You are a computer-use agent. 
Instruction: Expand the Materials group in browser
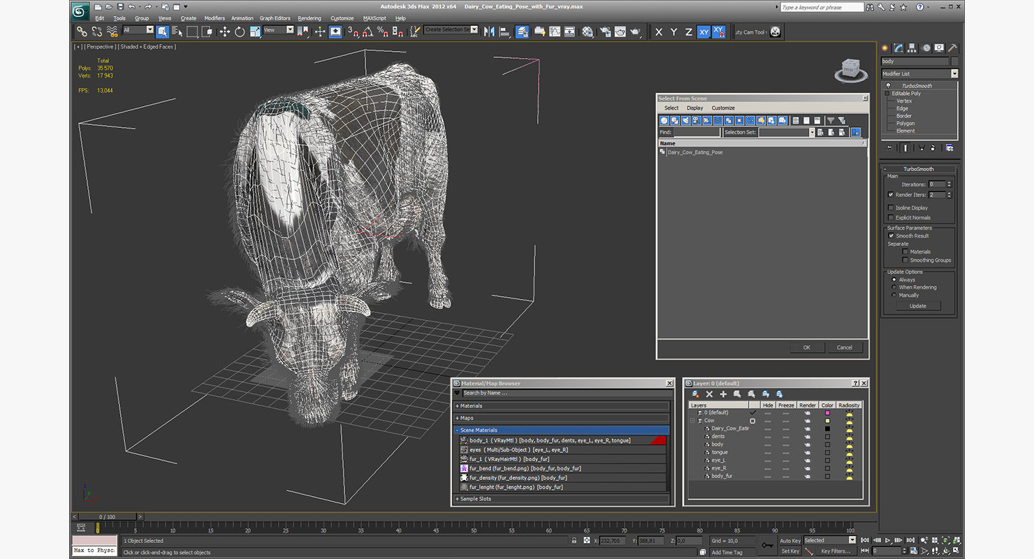(x=561, y=406)
